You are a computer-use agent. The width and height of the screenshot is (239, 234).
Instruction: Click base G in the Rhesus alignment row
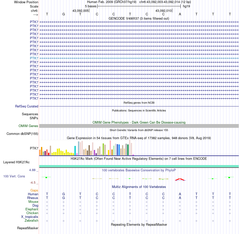pos(64,198)
